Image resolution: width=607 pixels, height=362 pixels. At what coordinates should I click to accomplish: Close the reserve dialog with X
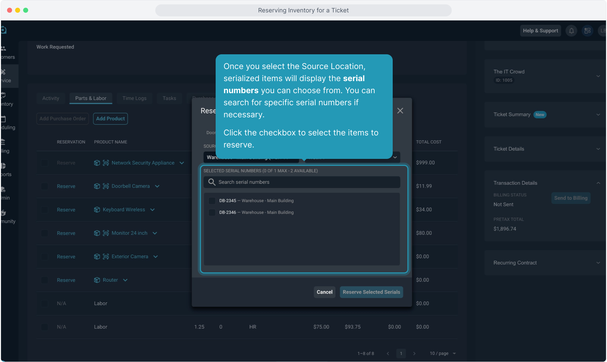pos(400,111)
